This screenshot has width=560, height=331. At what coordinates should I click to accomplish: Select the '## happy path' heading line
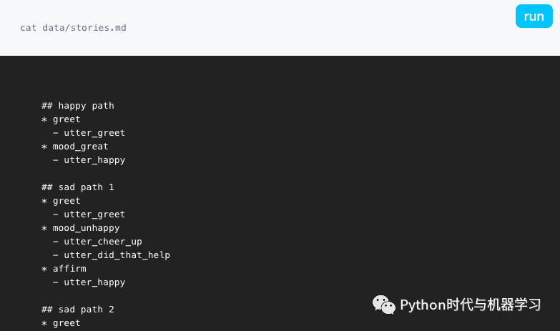[77, 106]
